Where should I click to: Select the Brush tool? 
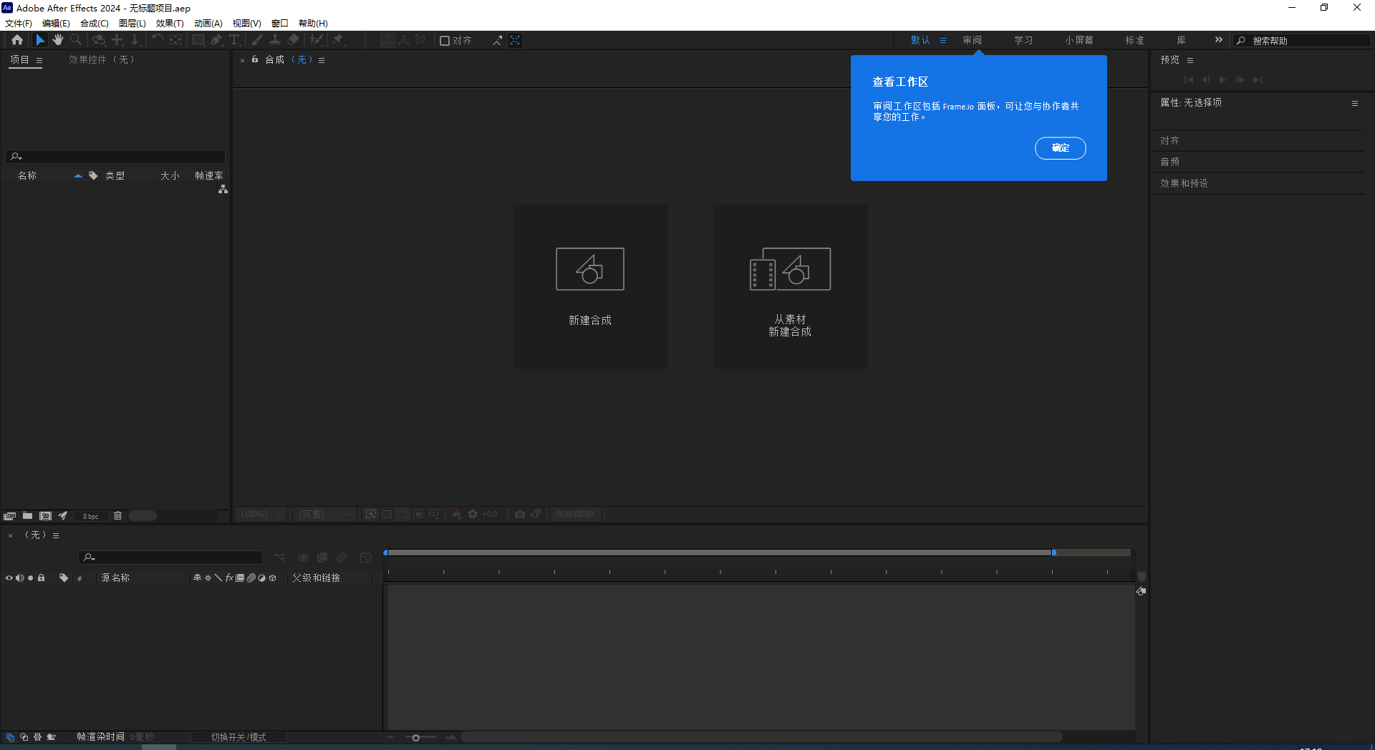point(256,40)
